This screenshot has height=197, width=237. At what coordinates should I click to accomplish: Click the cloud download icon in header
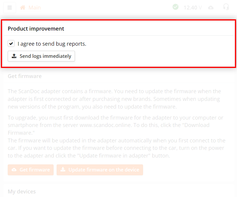[x=211, y=8]
